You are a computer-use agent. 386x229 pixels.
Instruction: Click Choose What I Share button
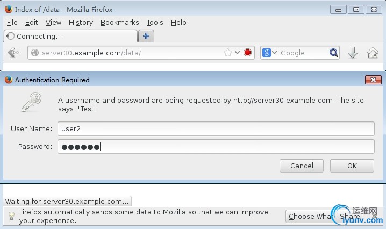tap(324, 216)
